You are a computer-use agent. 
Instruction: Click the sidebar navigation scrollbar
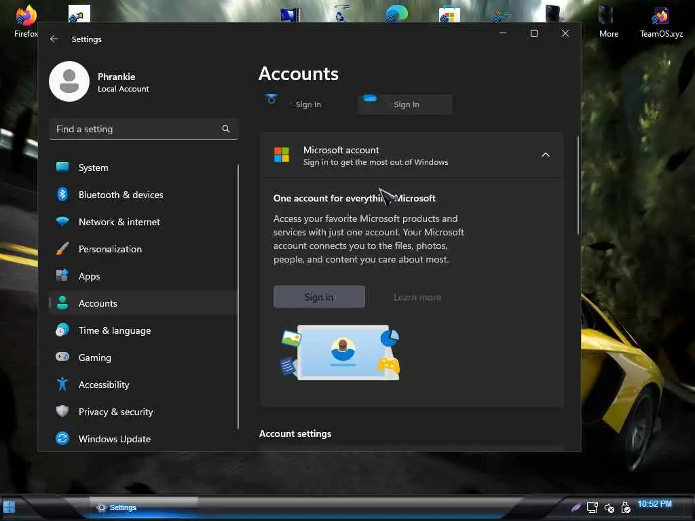pos(238,297)
